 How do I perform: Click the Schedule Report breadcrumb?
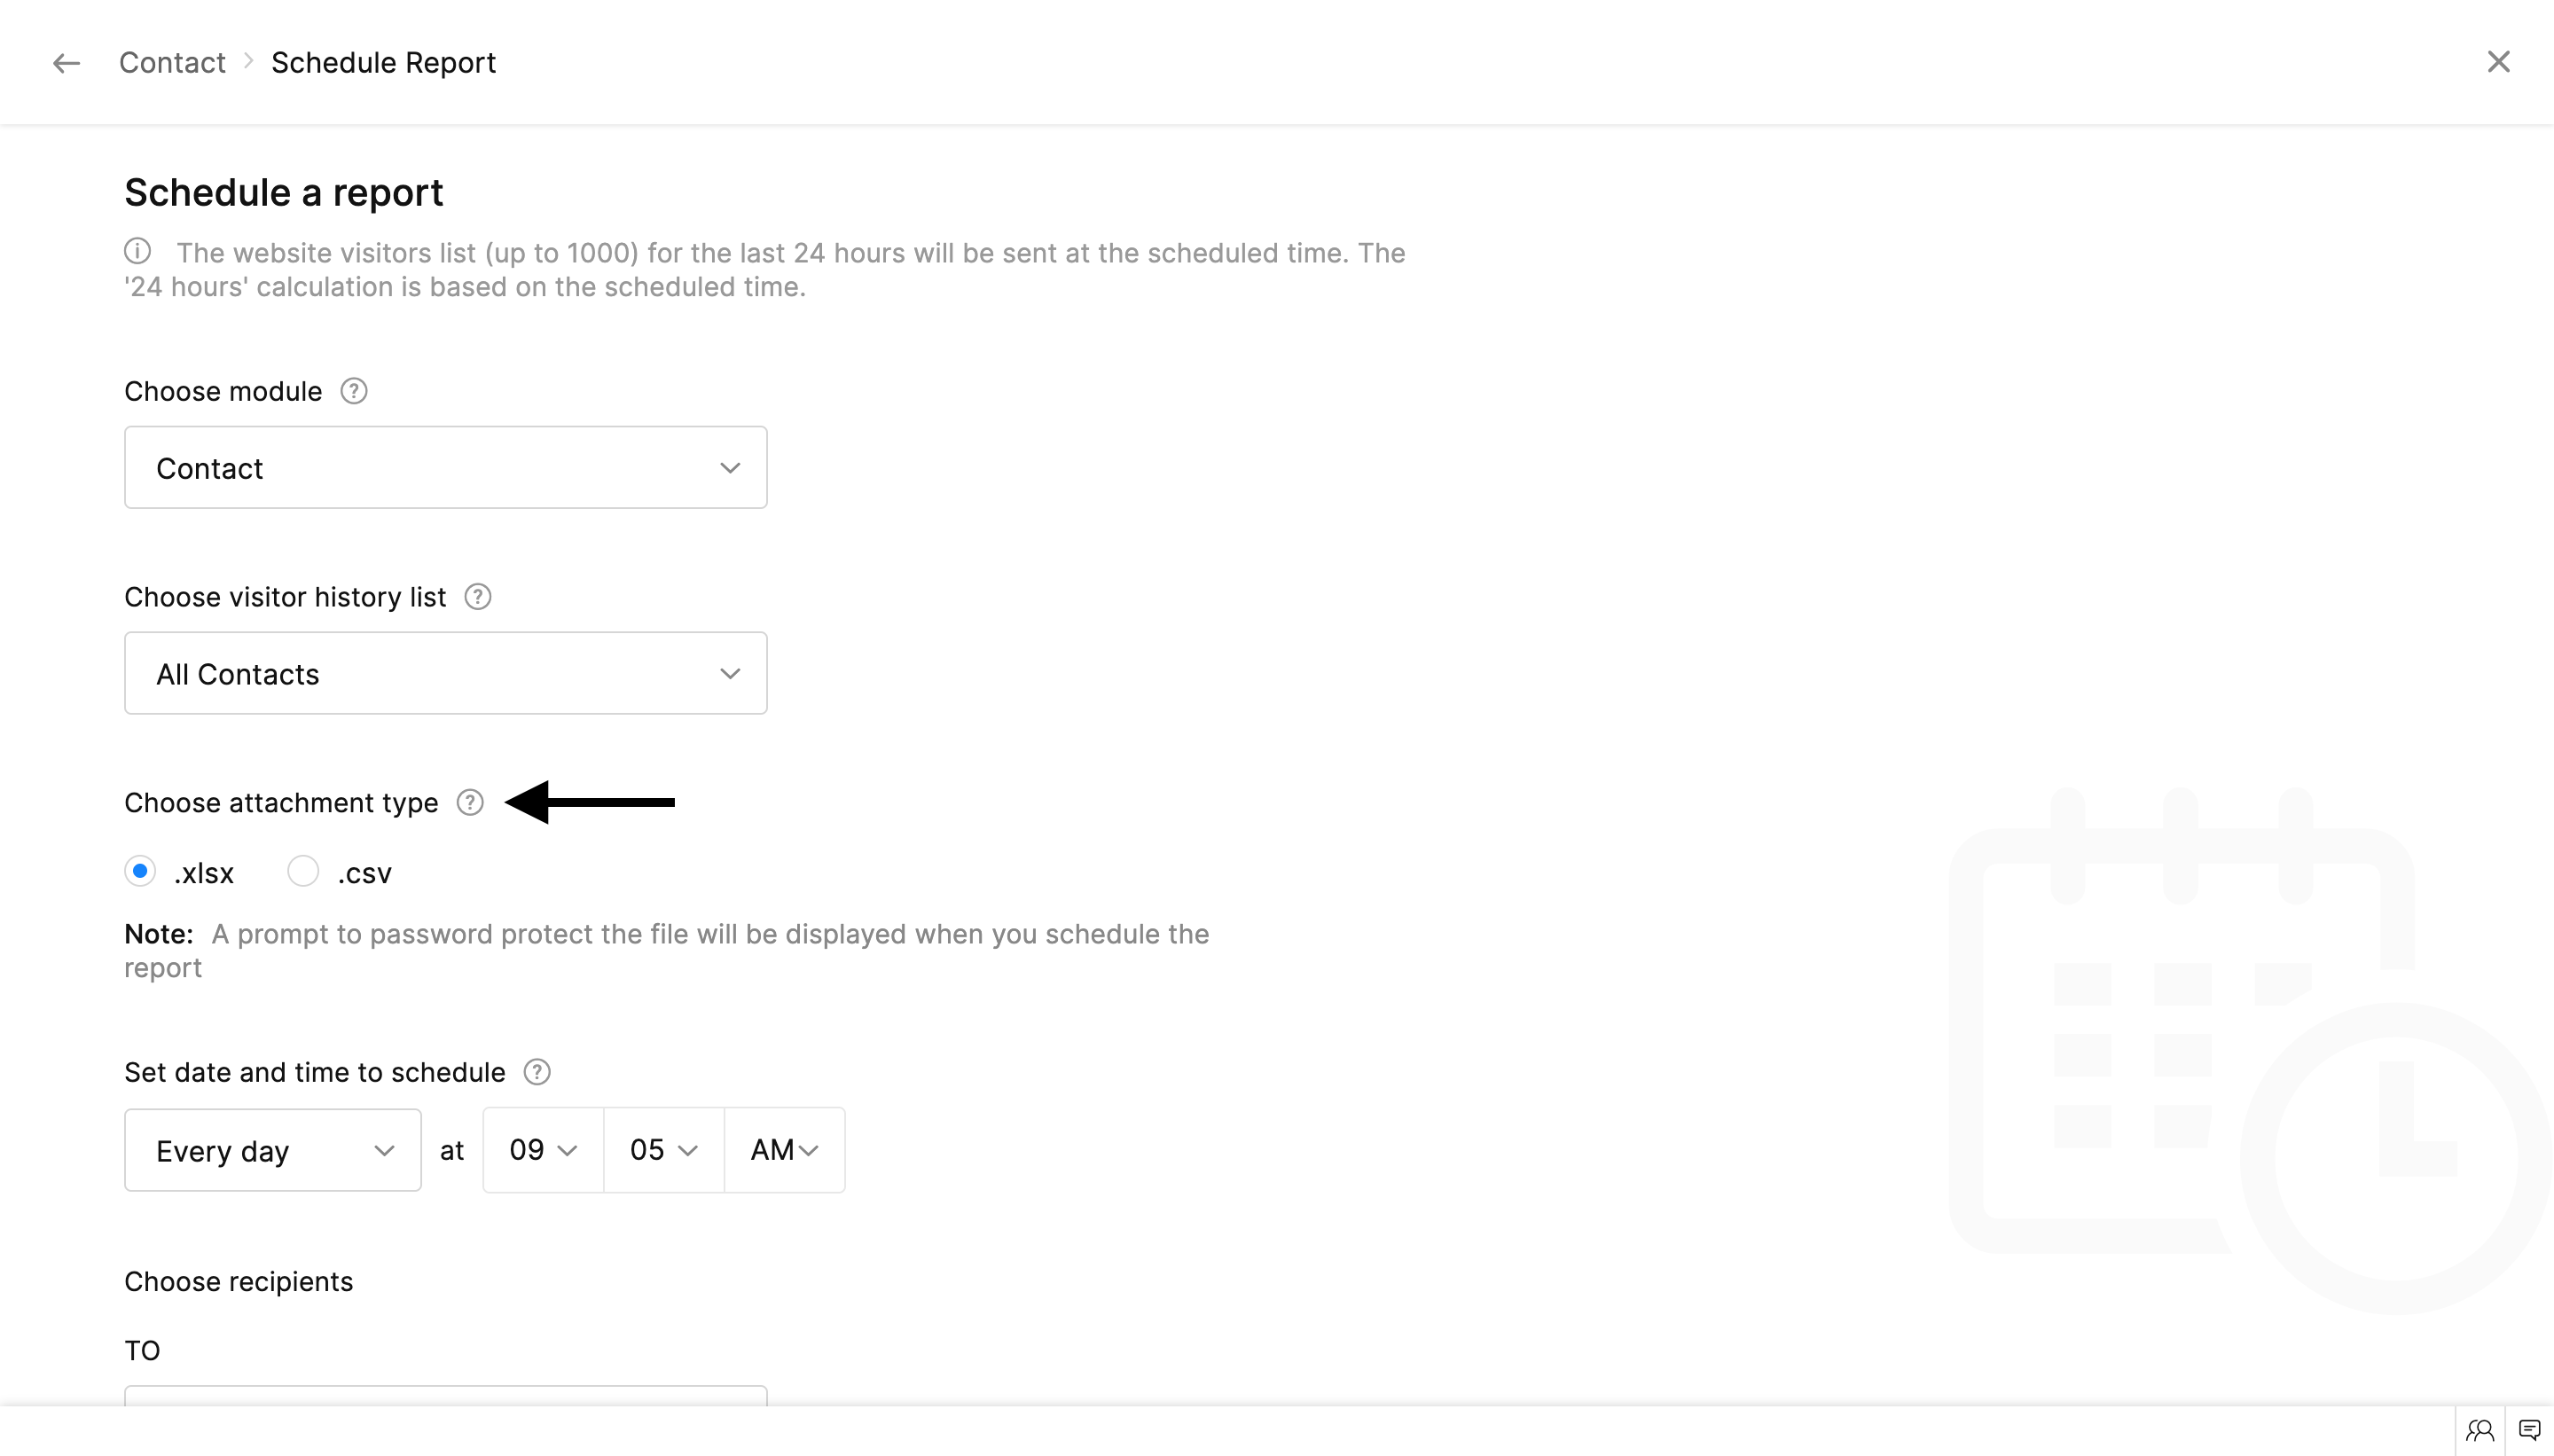(383, 63)
